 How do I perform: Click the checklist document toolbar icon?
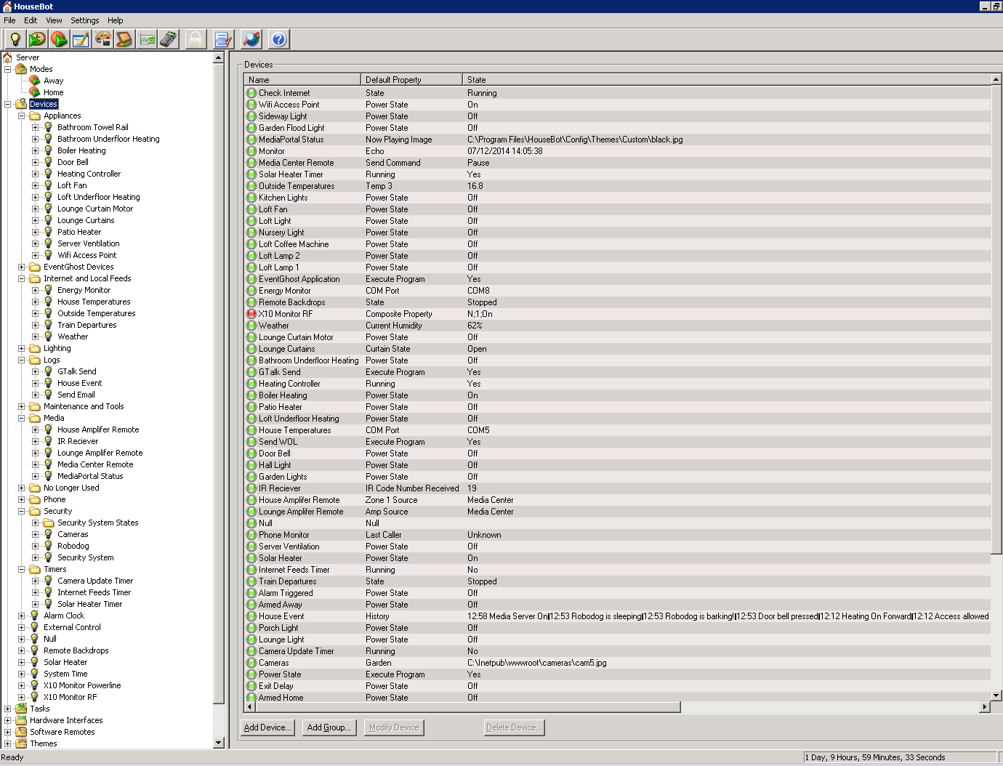(x=223, y=39)
